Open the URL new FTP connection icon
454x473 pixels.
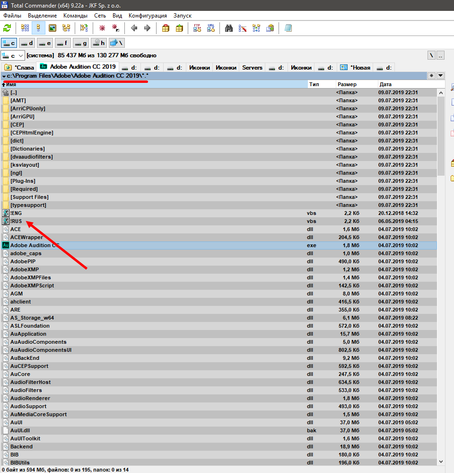(x=211, y=28)
